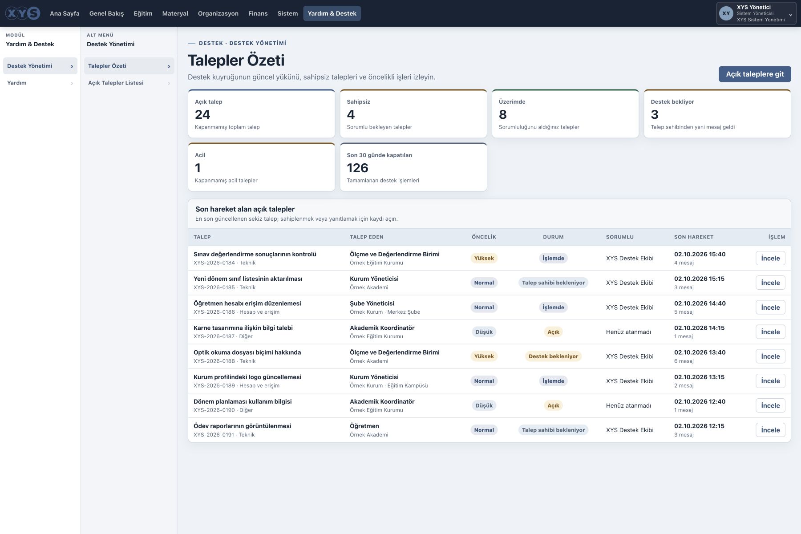
Task: Click the Açık status on ticket XYS-2026-0190
Action: tap(553, 405)
